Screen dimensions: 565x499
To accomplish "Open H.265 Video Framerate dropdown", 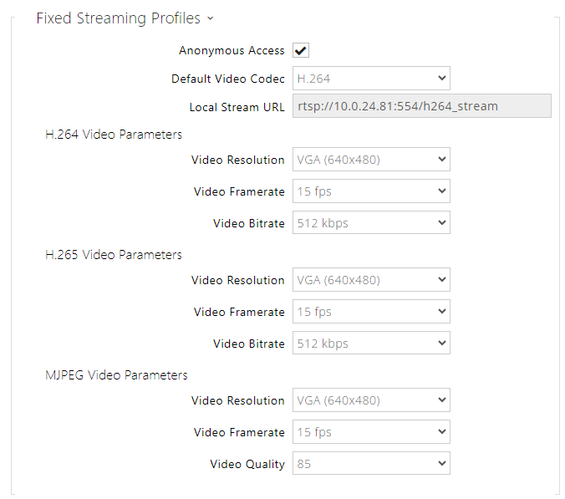I will pyautogui.click(x=371, y=312).
